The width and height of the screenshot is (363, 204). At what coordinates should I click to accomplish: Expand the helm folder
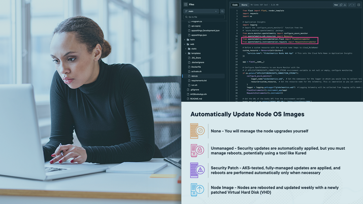(185, 40)
